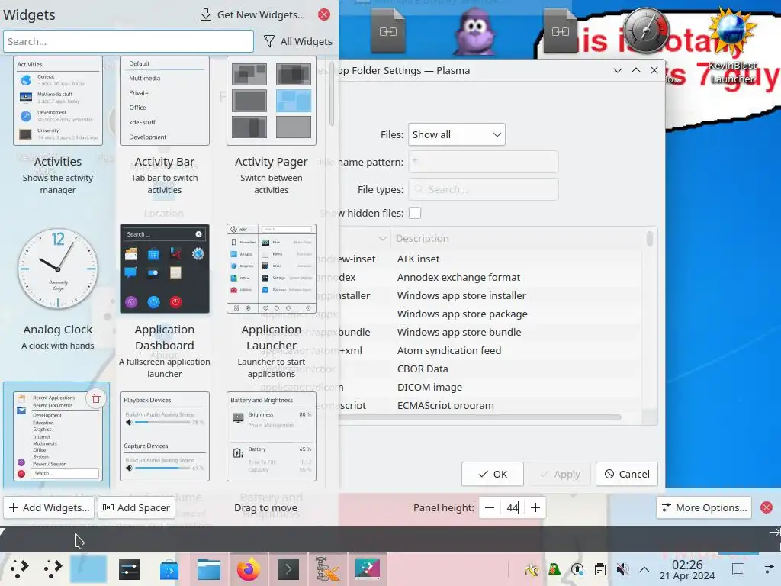Open the Files Show all dropdown

[x=457, y=134]
